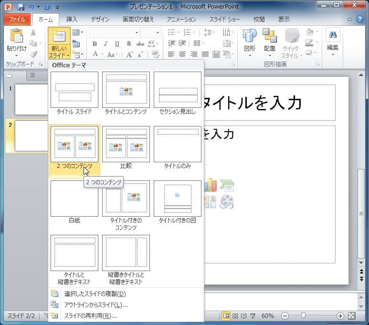Click the zoom in plus button
369x325 pixels.
click(340, 316)
